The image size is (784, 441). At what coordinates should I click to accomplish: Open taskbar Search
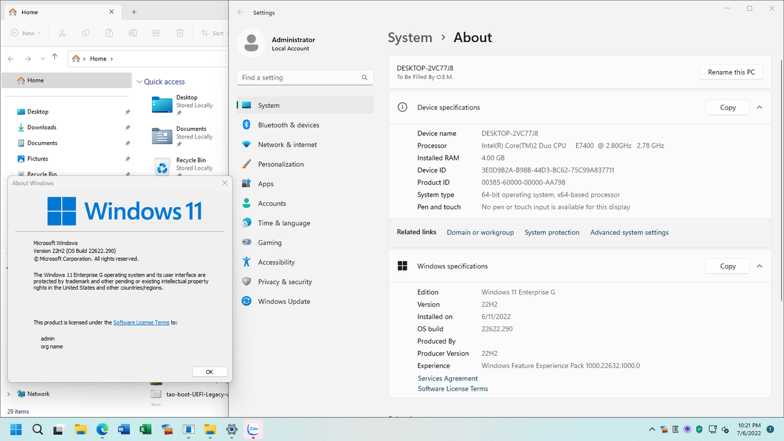point(37,429)
